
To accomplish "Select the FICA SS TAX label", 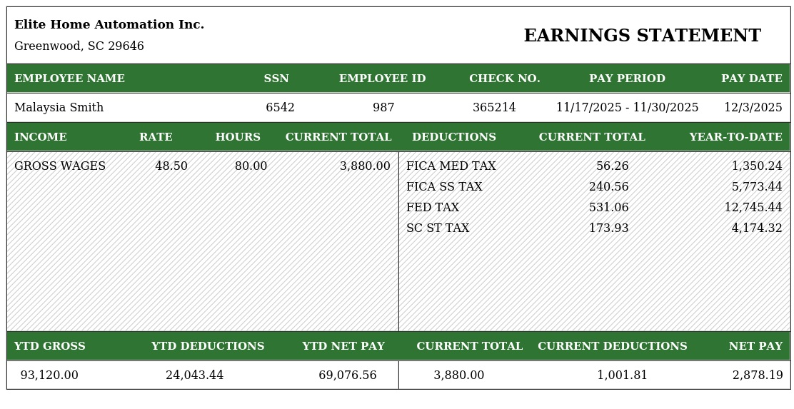I will [444, 187].
